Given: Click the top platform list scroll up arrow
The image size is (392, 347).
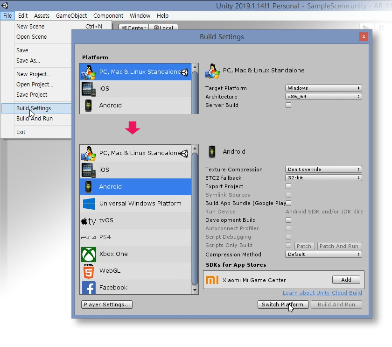Looking at the screenshot, I should (x=195, y=67).
